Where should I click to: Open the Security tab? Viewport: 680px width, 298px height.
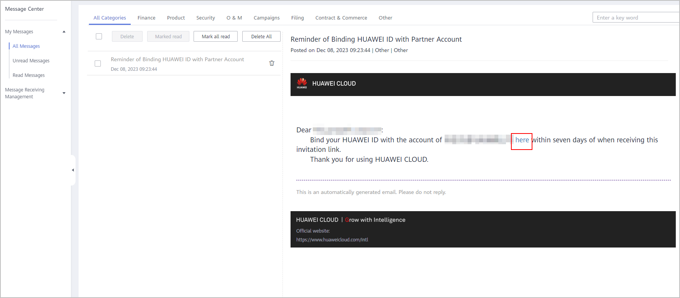[205, 18]
